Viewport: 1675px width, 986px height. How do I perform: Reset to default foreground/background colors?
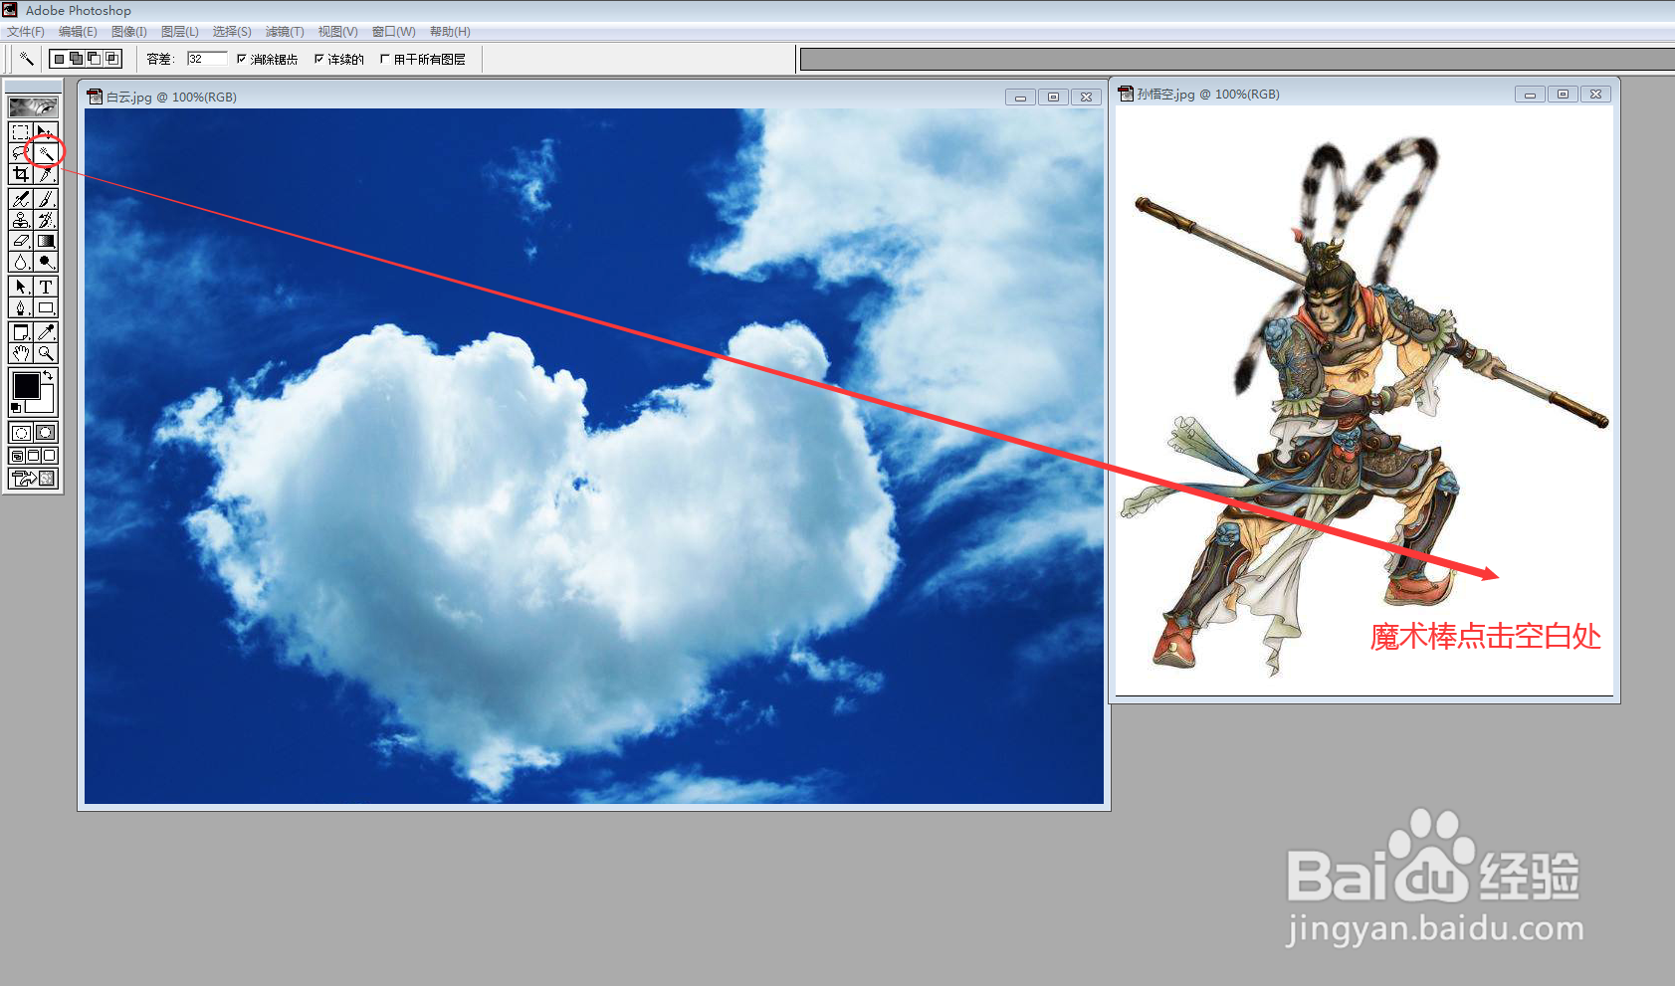tap(15, 408)
